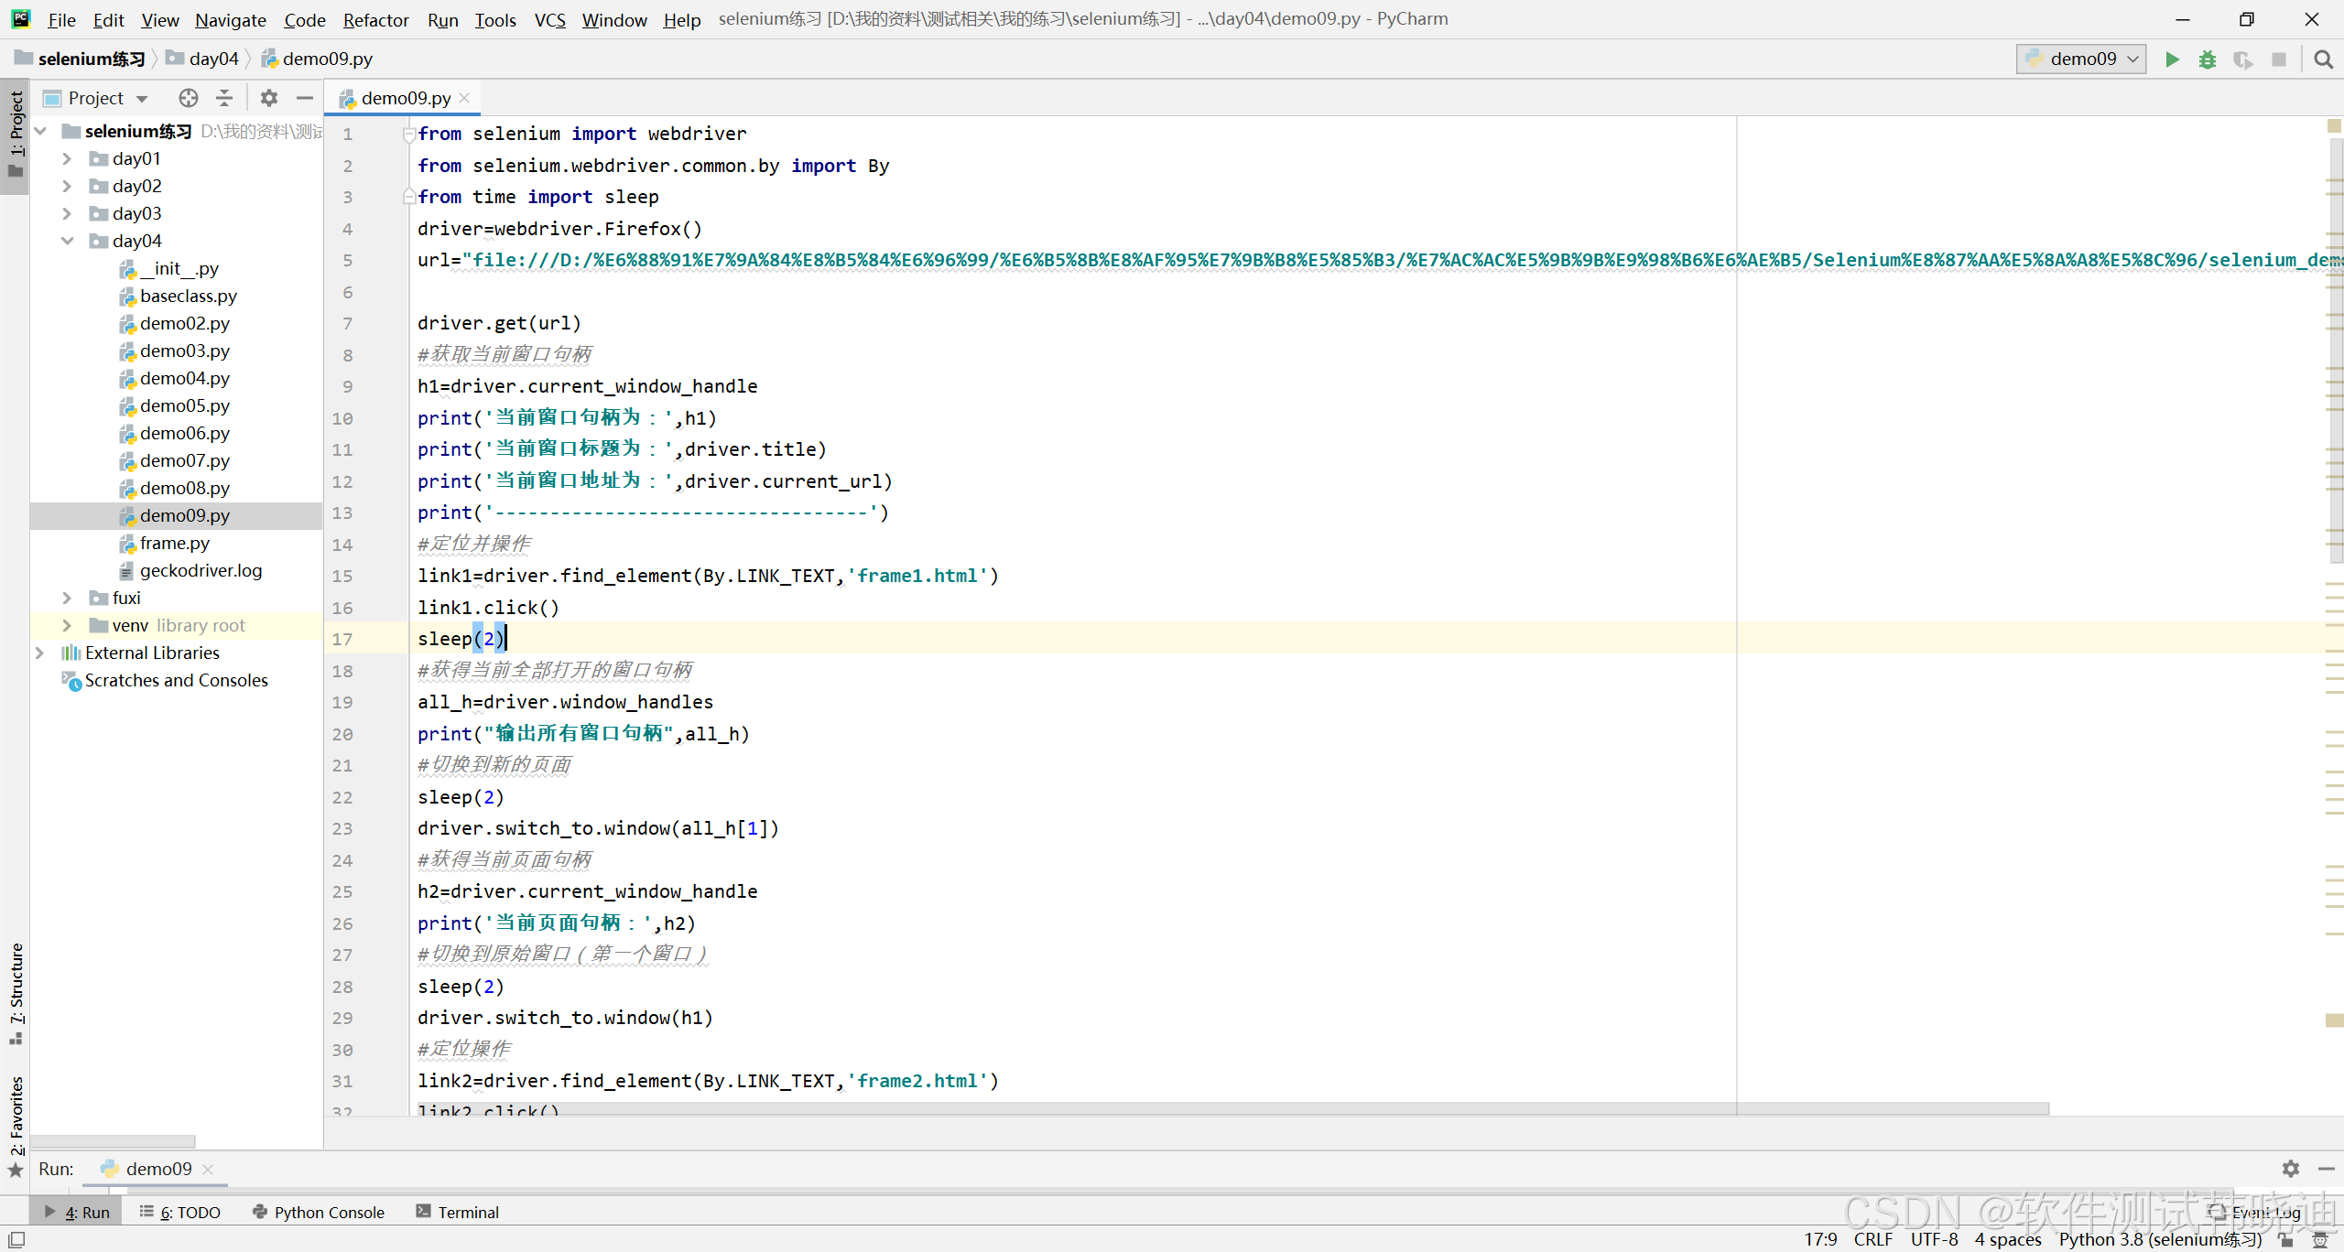2344x1252 pixels.
Task: Click the stop process square icon
Action: pyautogui.click(x=2279, y=59)
